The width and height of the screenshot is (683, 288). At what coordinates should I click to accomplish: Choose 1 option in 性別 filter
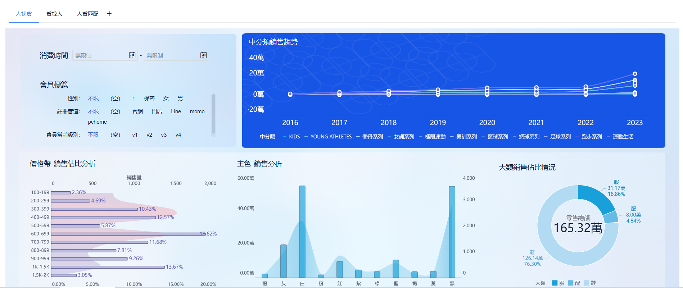pos(134,99)
